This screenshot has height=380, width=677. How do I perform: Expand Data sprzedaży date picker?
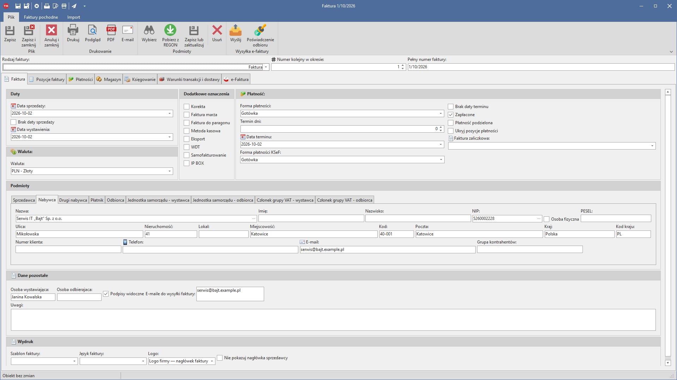pyautogui.click(x=170, y=113)
